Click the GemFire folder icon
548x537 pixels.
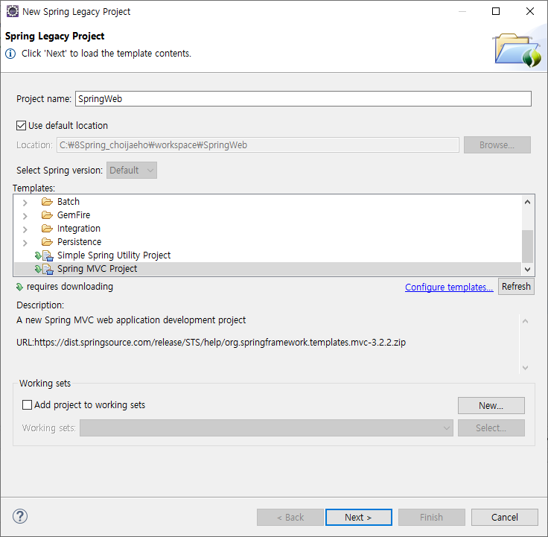tap(47, 215)
